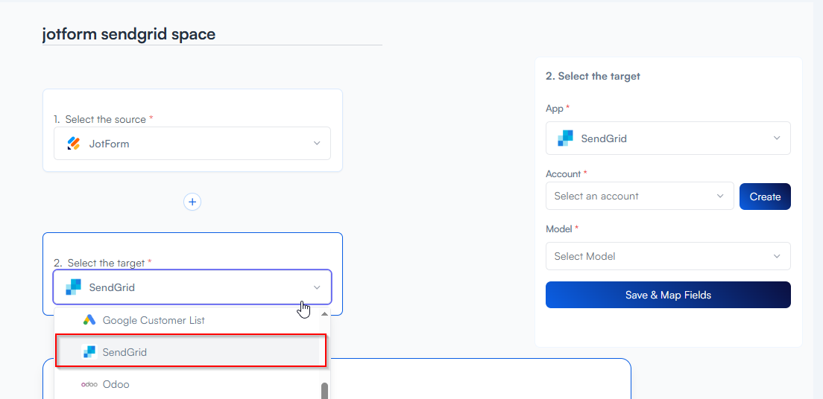The height and width of the screenshot is (399, 823).
Task: Click the SendGrid icon in highlighted list item
Action: click(x=89, y=352)
